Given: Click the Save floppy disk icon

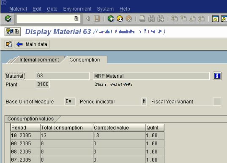Looking at the screenshot, I should point(97,19).
